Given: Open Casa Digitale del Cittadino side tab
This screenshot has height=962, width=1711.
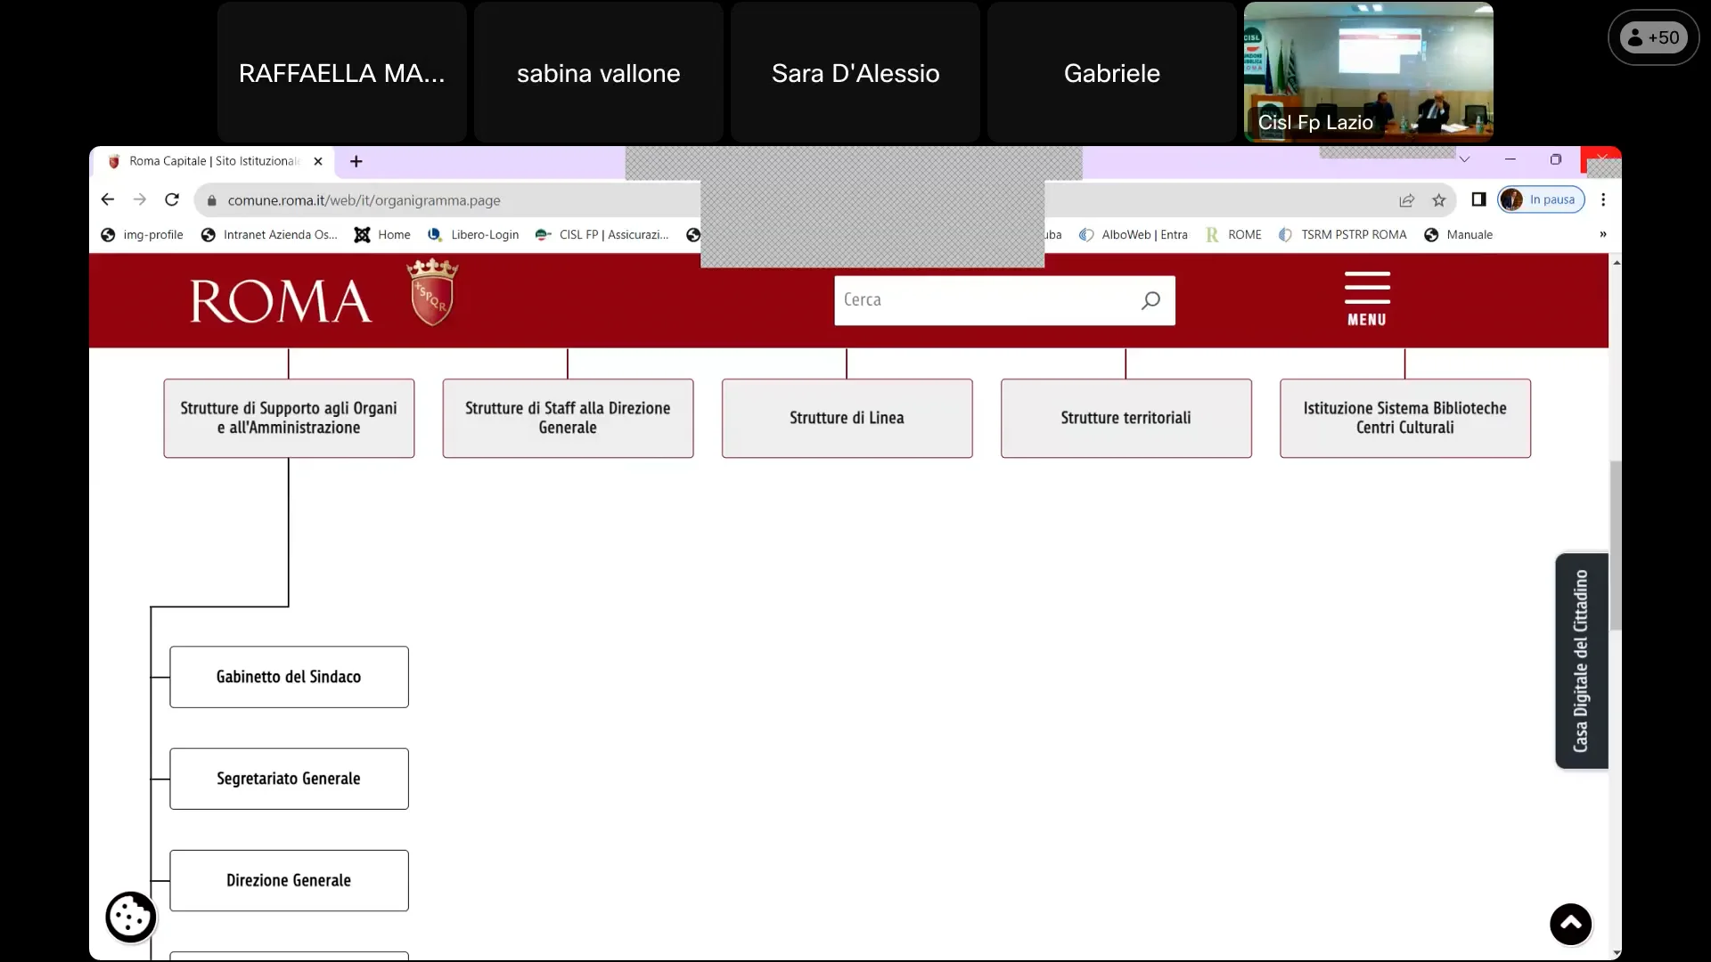Looking at the screenshot, I should [1582, 661].
